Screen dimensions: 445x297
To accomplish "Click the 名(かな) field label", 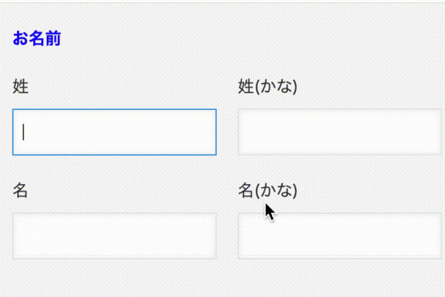I will click(x=267, y=191).
